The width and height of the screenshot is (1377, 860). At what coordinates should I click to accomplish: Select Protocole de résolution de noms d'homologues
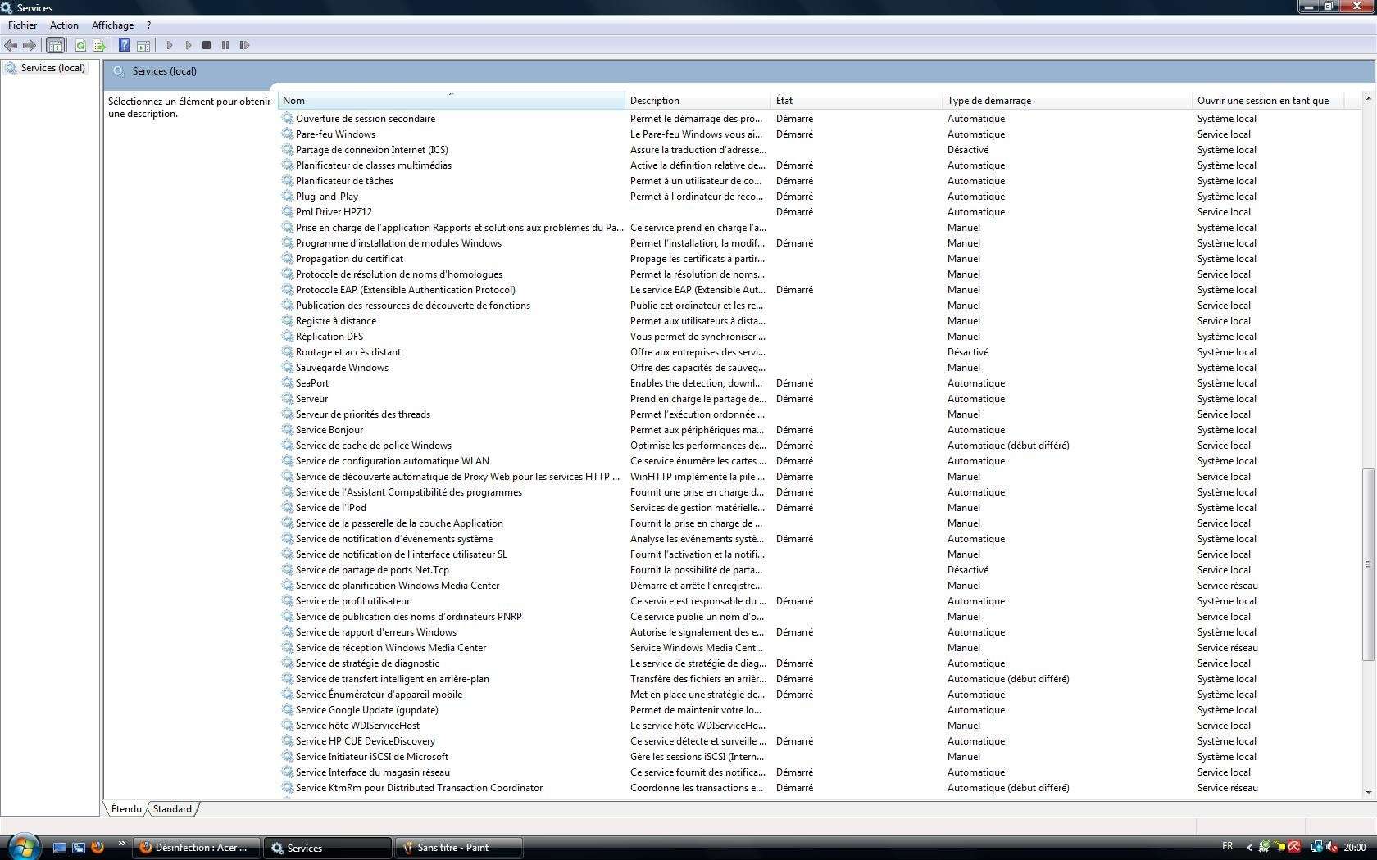(399, 274)
